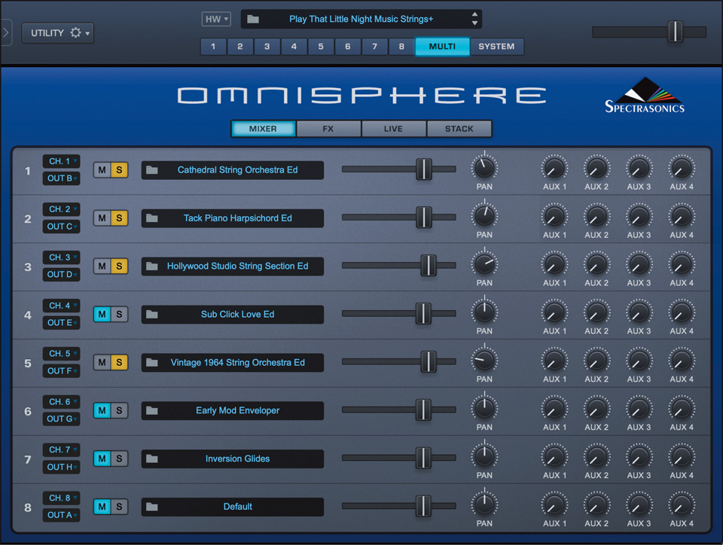Solo part 4 Sub Click Love Ed
This screenshot has height=545, width=723.
119,314
